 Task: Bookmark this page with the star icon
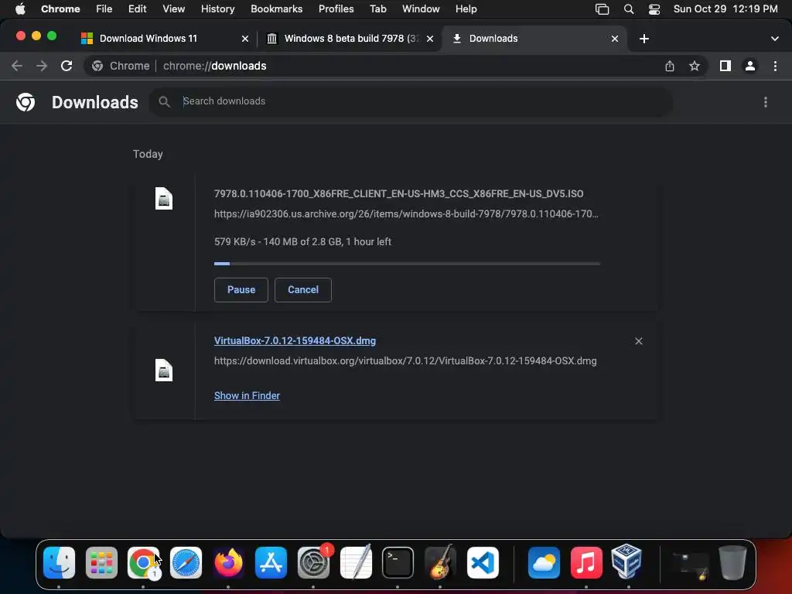695,66
